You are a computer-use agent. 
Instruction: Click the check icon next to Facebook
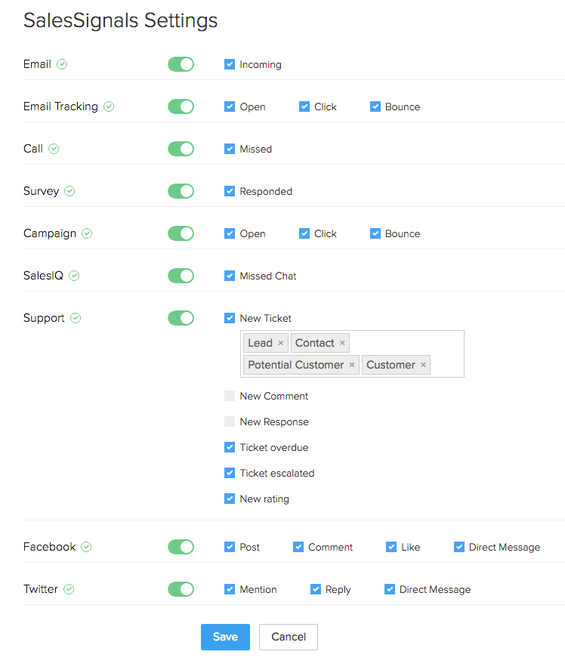click(x=86, y=547)
